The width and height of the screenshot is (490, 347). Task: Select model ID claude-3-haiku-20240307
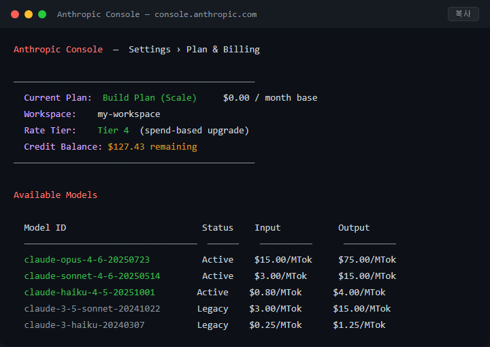[x=84, y=325]
